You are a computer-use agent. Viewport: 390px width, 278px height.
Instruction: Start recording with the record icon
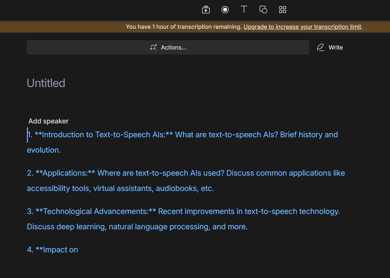click(x=225, y=10)
